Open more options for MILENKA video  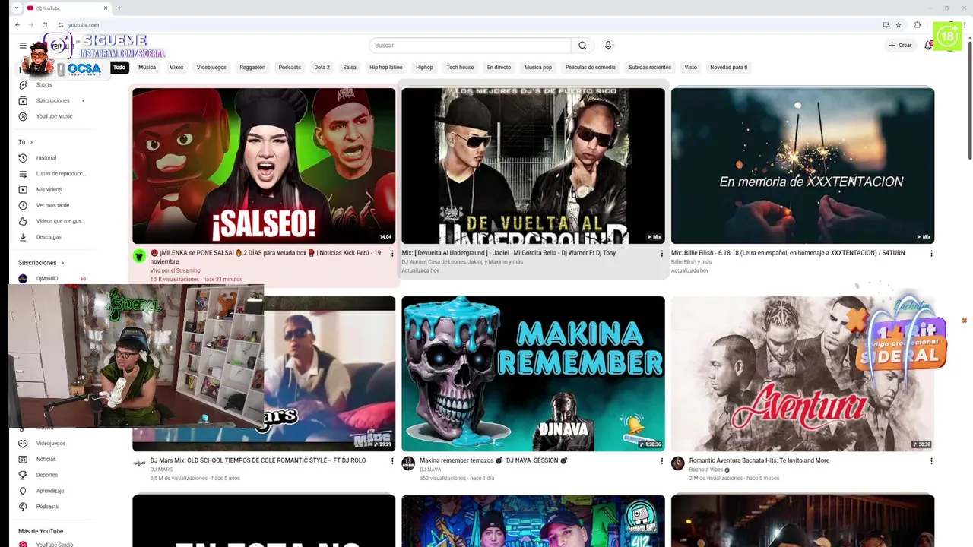[x=392, y=254]
